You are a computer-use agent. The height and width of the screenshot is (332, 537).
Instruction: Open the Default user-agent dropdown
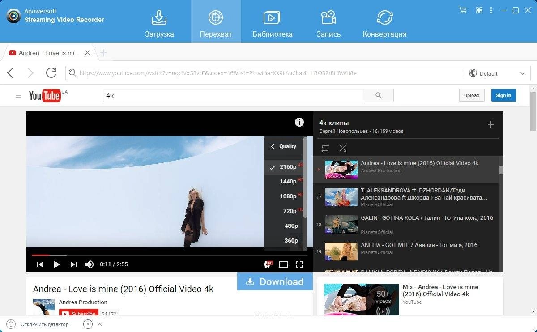pyautogui.click(x=497, y=73)
